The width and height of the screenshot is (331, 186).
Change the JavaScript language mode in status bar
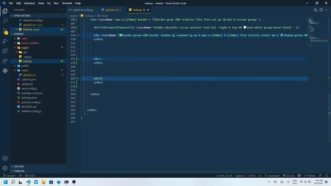(x=272, y=176)
